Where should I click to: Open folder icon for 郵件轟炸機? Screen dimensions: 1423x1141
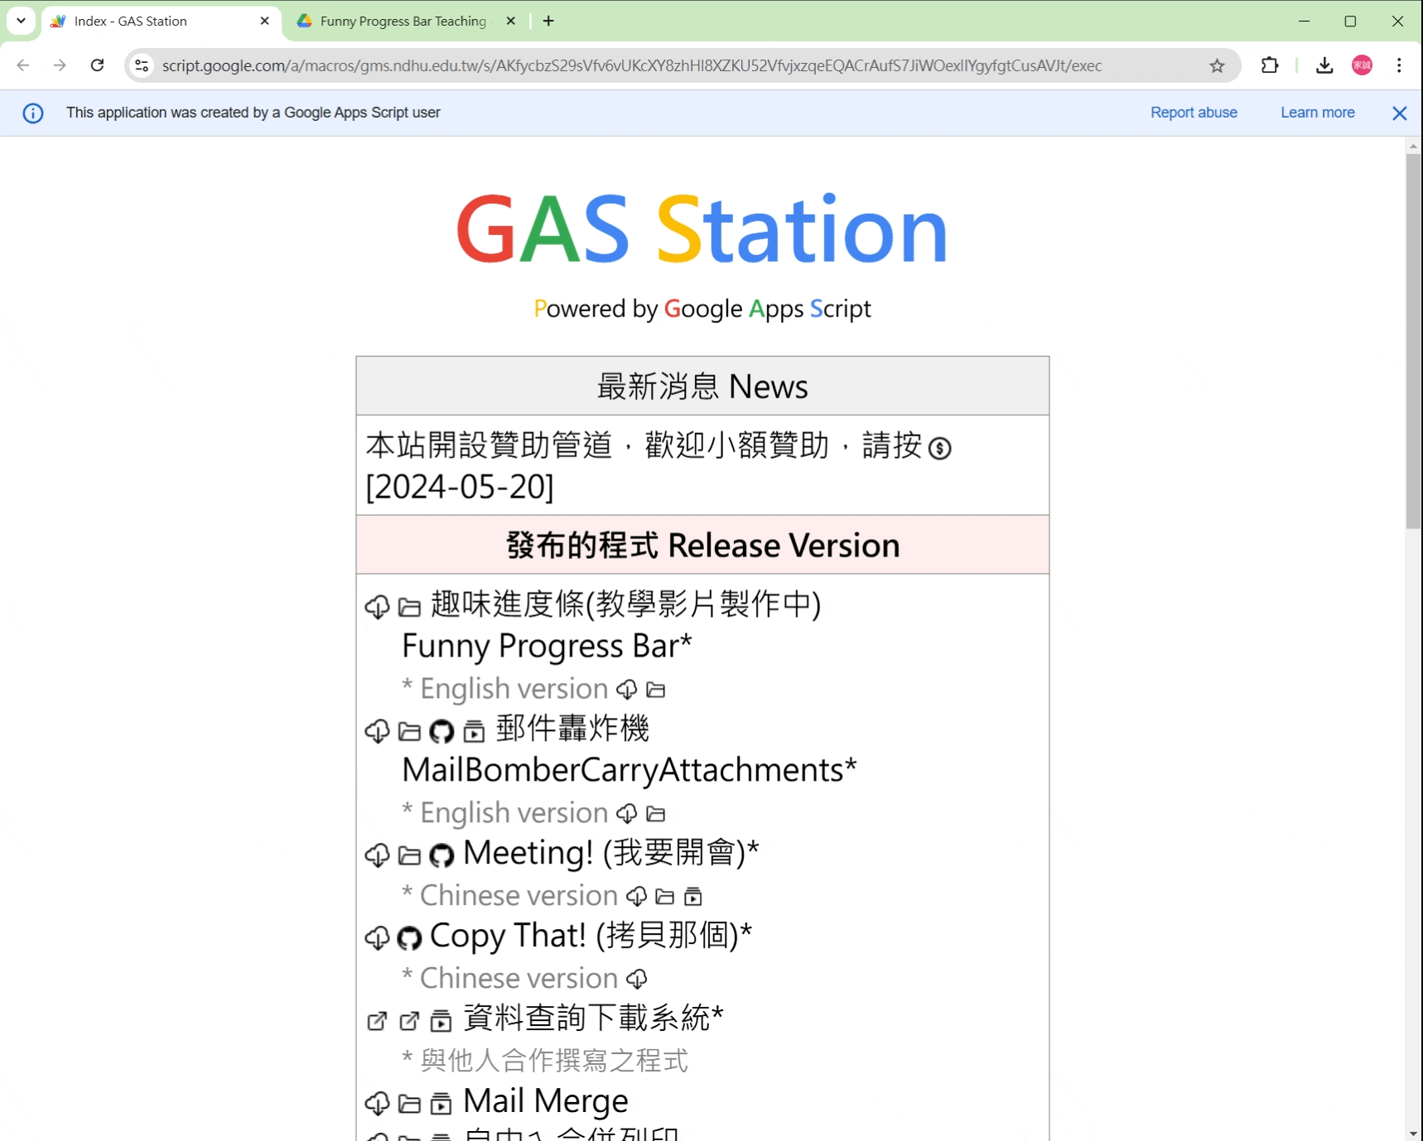pos(409,732)
